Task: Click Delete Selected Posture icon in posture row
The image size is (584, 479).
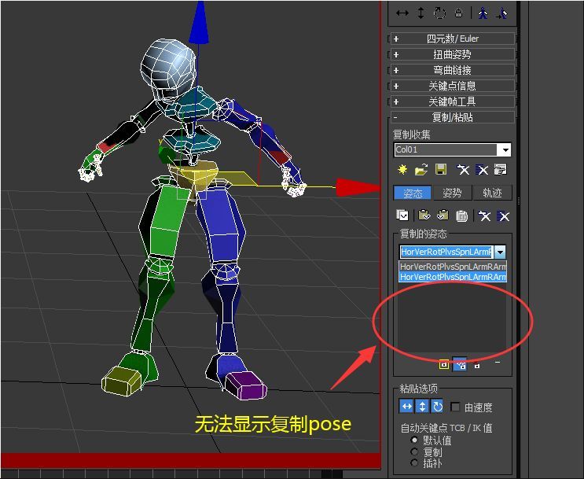Action: coord(484,216)
